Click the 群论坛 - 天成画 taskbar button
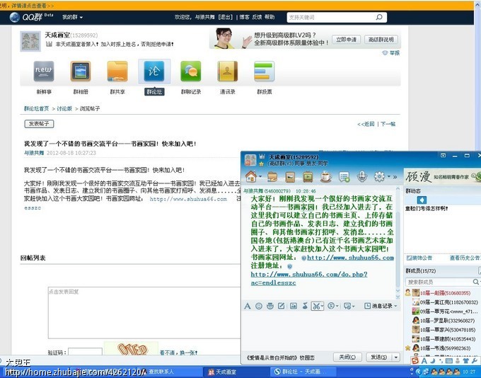Viewport: 481px width, 378px height. 303,372
